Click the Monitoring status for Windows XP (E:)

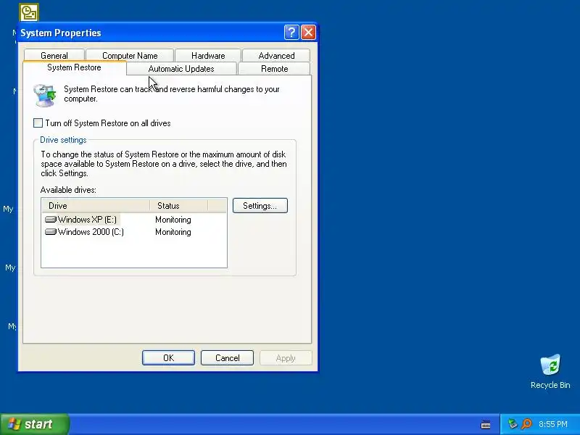pyautogui.click(x=173, y=220)
